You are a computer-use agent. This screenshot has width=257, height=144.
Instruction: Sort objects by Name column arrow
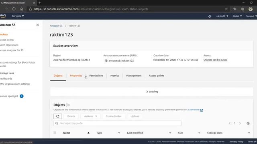pyautogui.click(x=88, y=133)
